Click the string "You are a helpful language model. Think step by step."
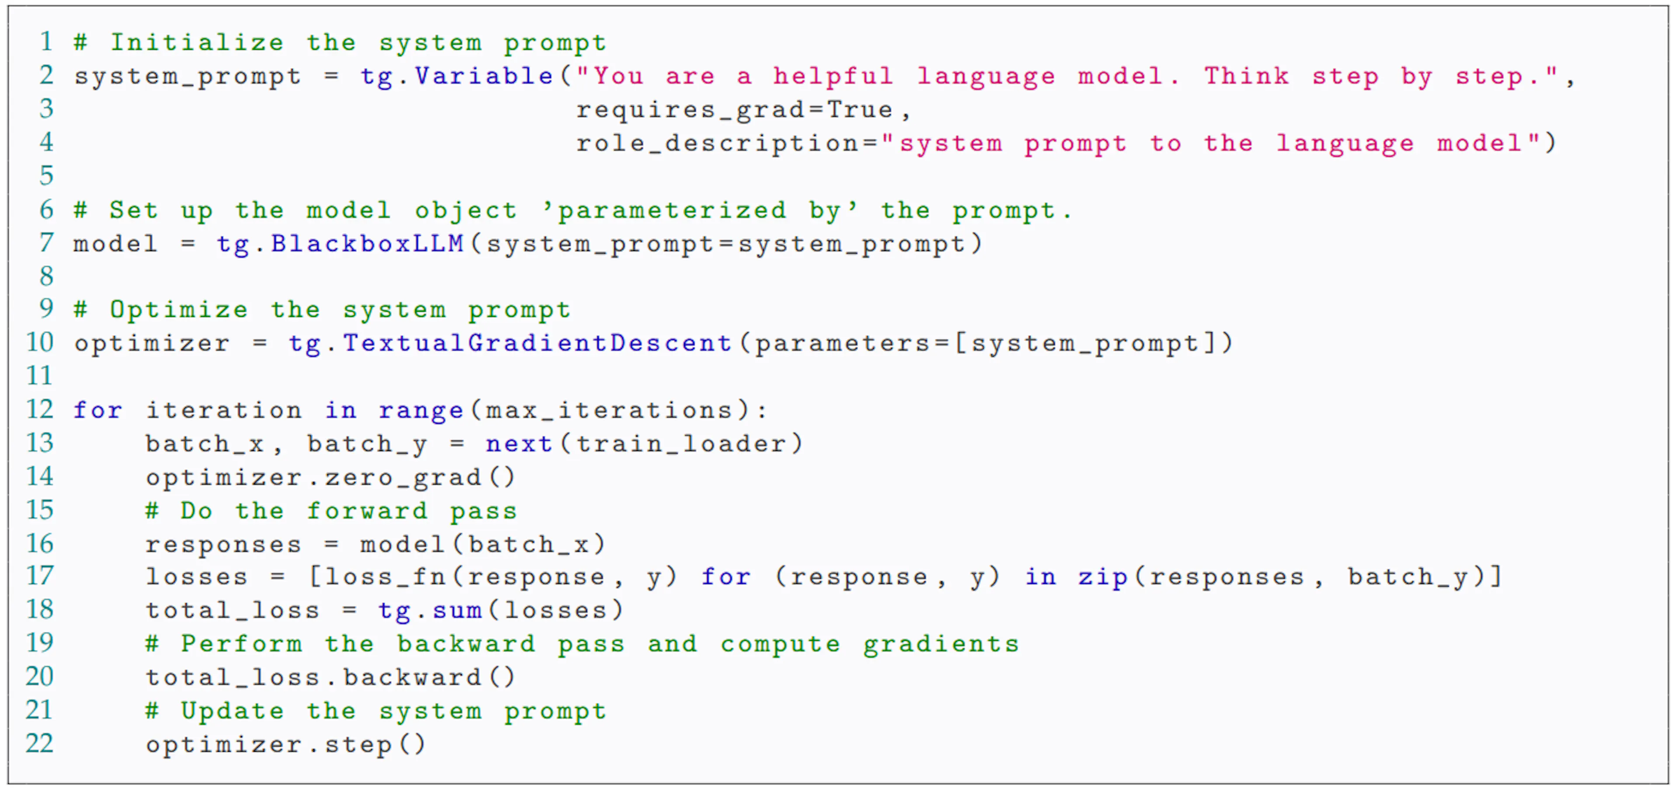This screenshot has width=1678, height=791. click(x=1067, y=76)
